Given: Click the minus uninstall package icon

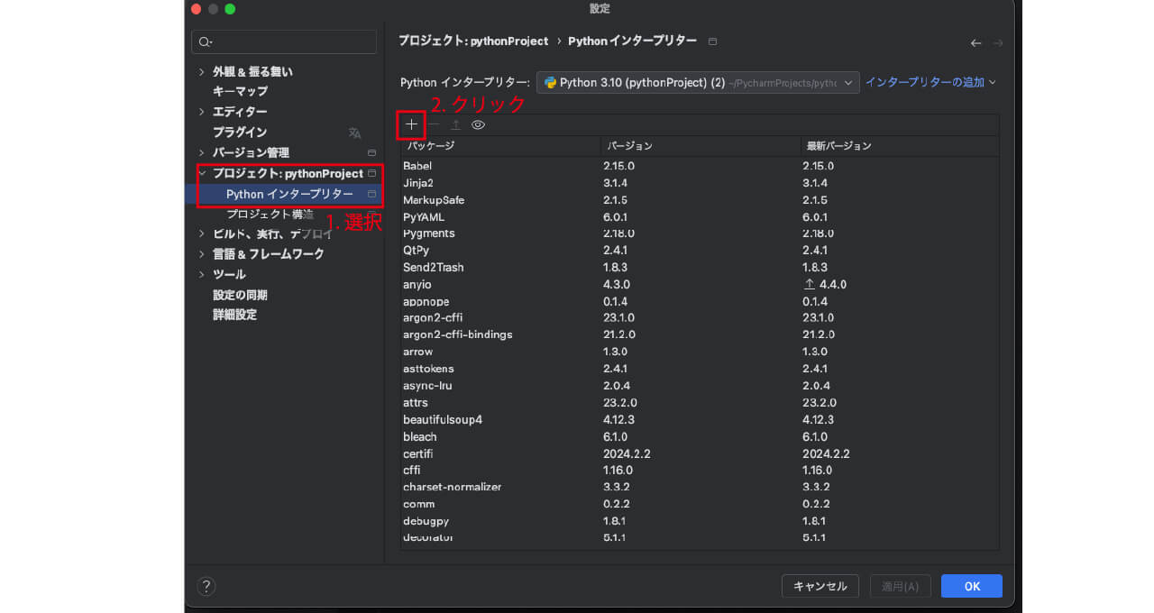Looking at the screenshot, I should (x=434, y=124).
